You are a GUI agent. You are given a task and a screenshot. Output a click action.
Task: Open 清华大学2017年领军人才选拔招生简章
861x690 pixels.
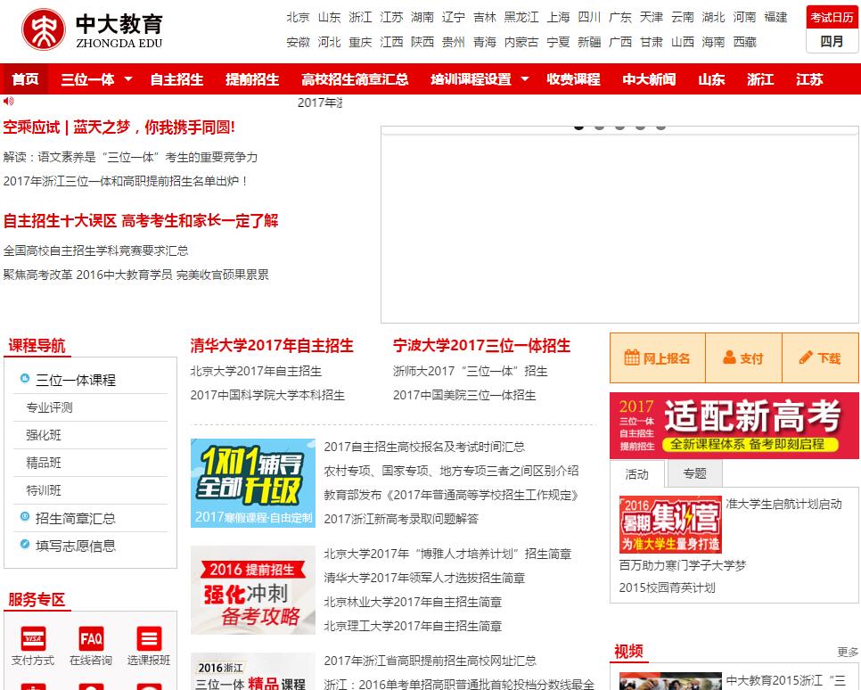click(424, 578)
